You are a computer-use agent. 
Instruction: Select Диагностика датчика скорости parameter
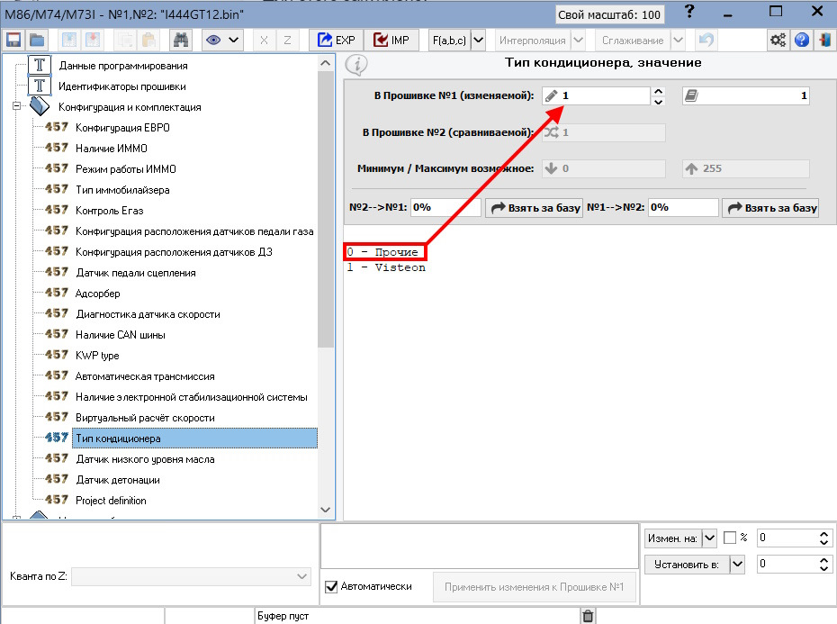coord(148,314)
